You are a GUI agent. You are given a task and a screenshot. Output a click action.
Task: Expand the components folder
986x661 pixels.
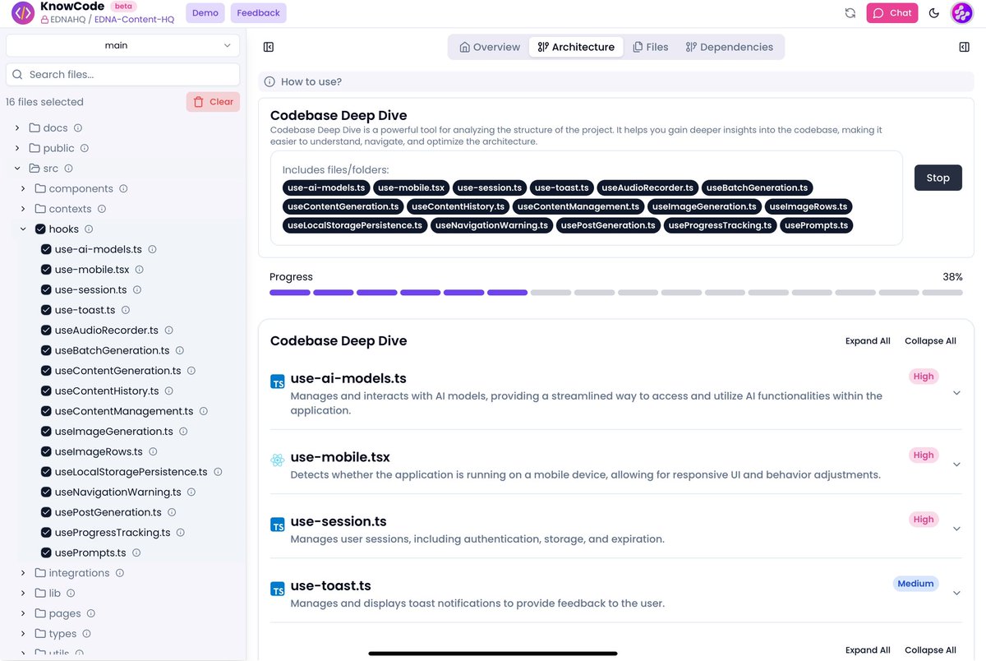(23, 188)
